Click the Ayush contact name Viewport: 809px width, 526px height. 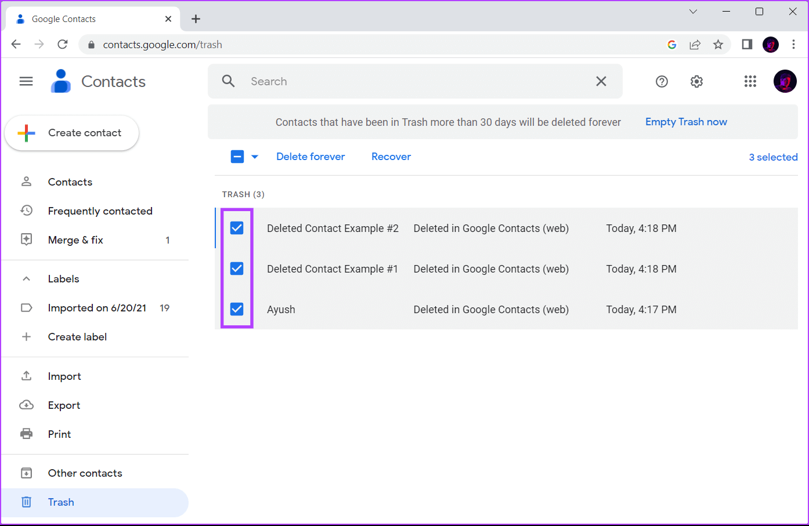click(x=281, y=310)
